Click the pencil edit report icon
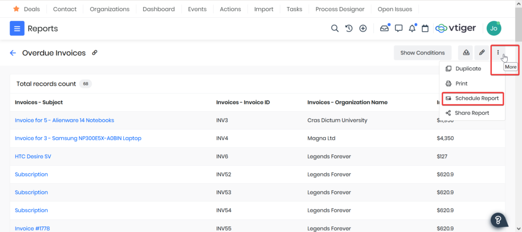This screenshot has width=522, height=232. pyautogui.click(x=482, y=53)
